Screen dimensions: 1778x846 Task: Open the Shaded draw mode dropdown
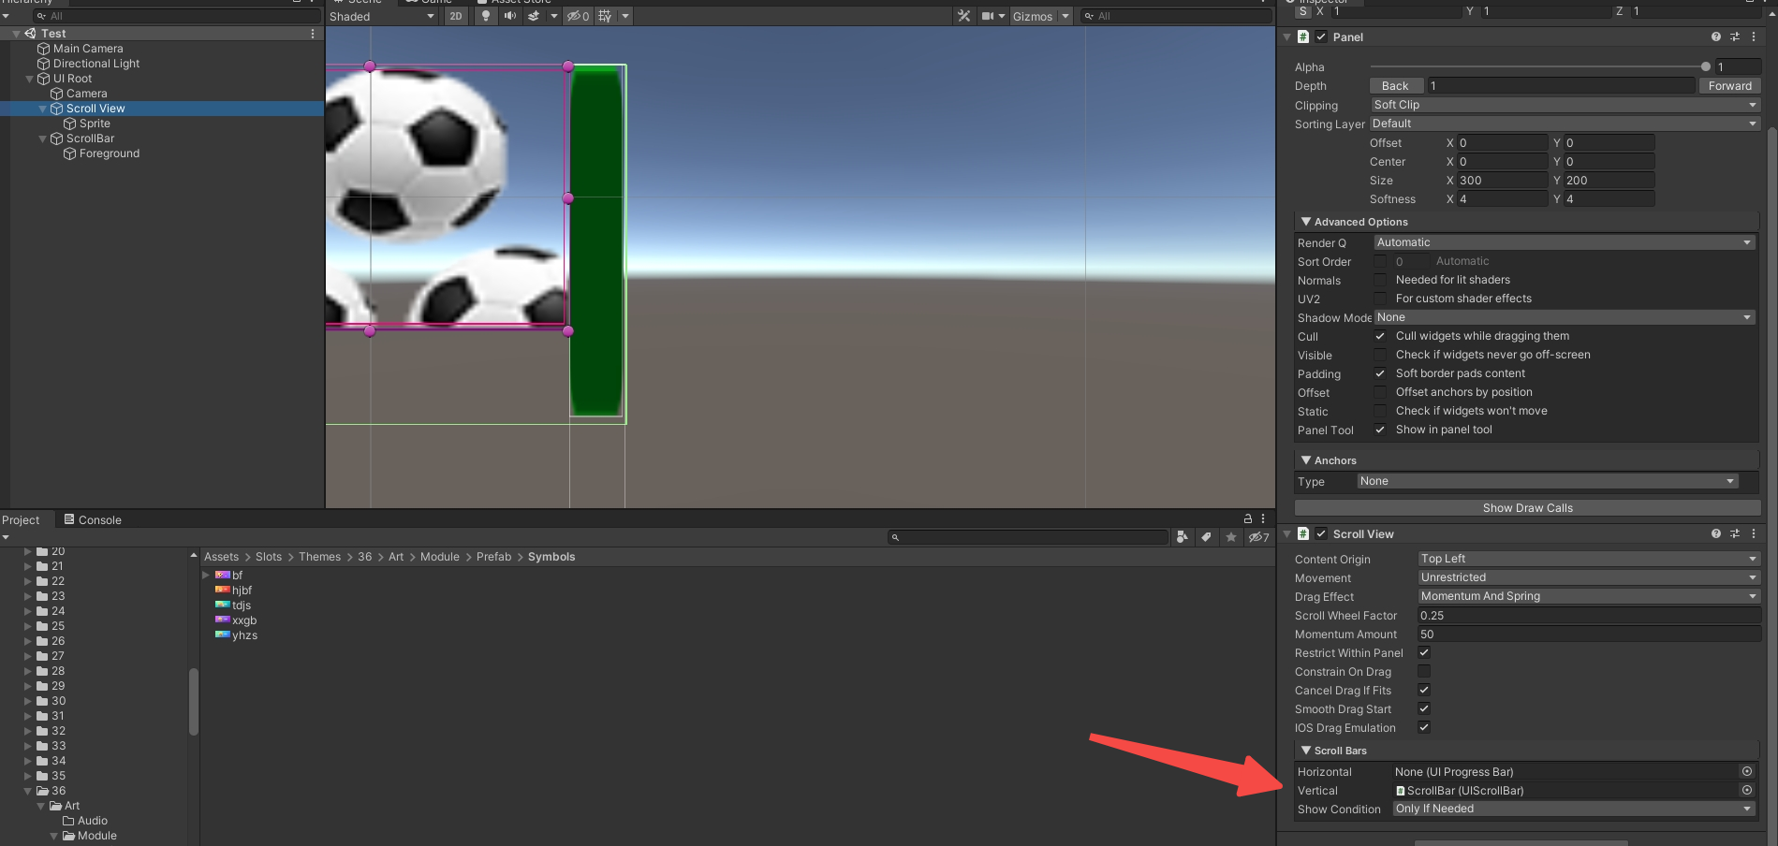(x=382, y=16)
